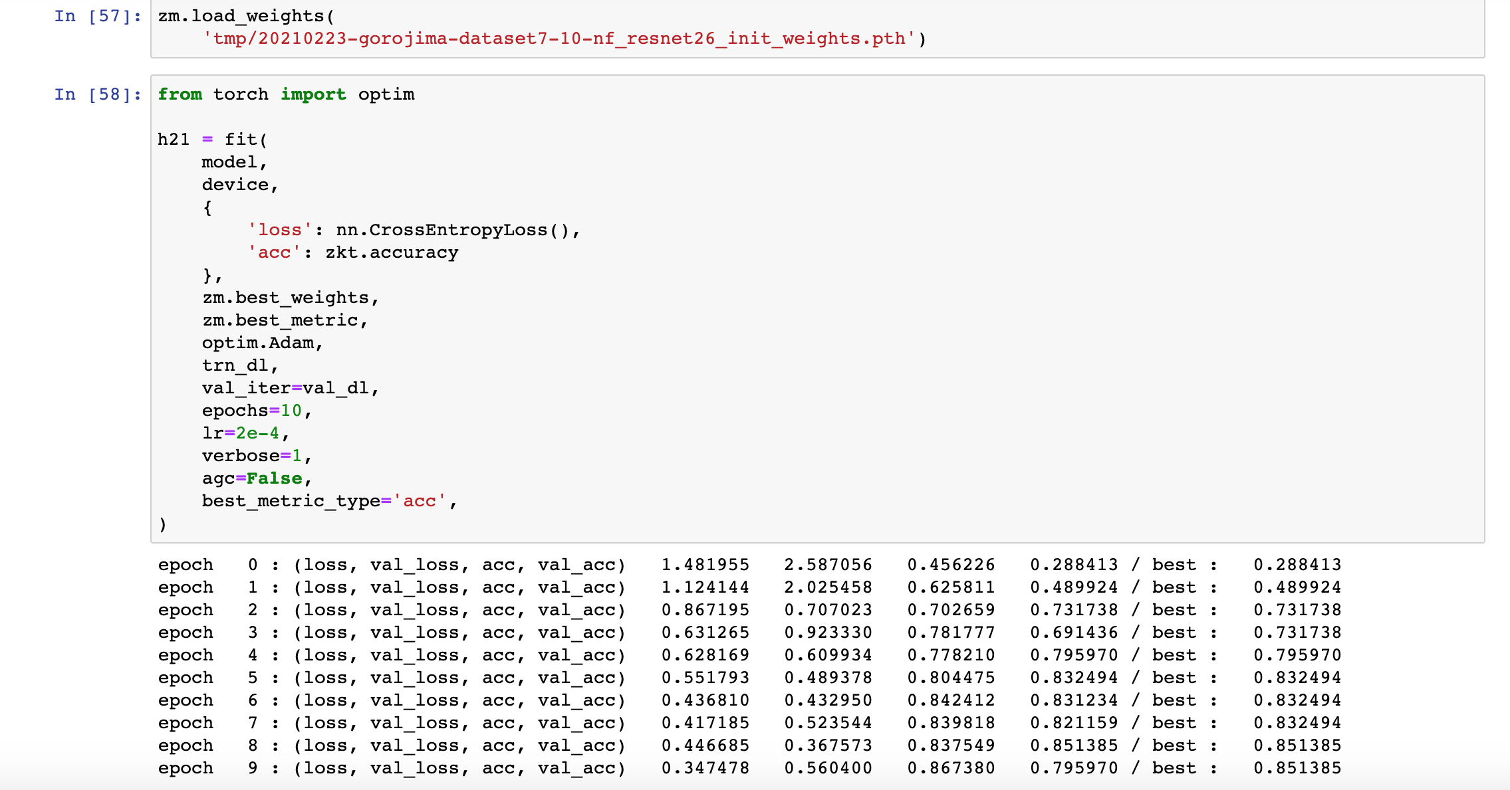The height and width of the screenshot is (790, 1510).
Task: Click the 'h21 = fit(' line
Action: click(213, 140)
